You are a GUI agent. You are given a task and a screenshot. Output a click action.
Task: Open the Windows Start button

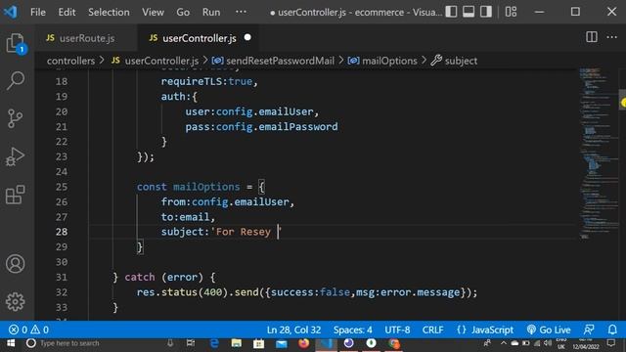(11, 343)
